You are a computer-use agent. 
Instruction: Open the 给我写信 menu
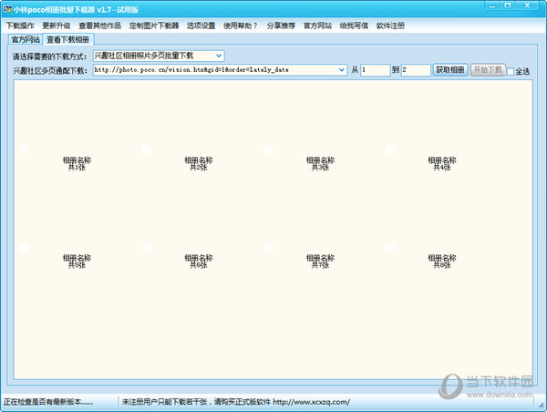(354, 26)
